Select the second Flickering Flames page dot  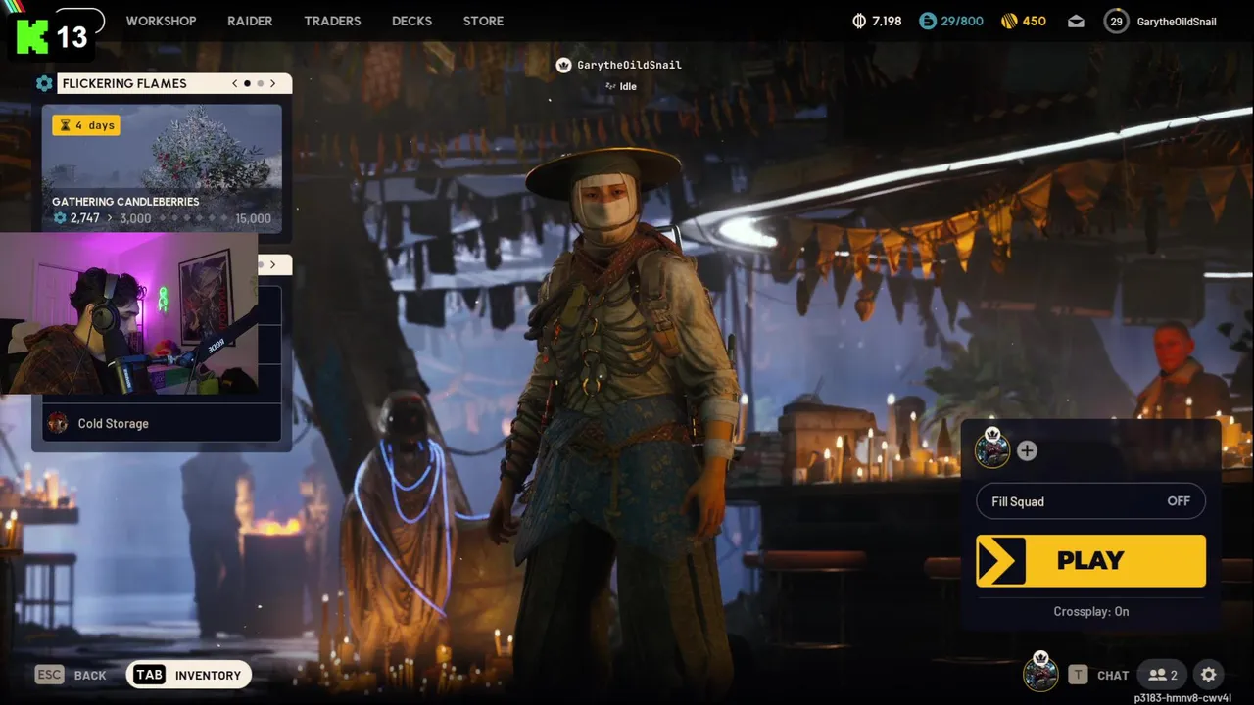click(260, 83)
